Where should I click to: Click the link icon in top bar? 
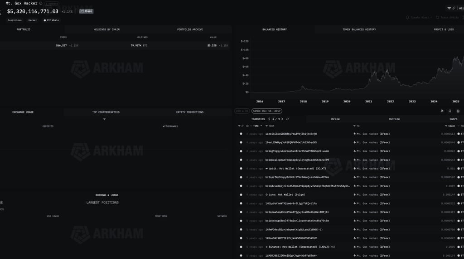[454, 8]
